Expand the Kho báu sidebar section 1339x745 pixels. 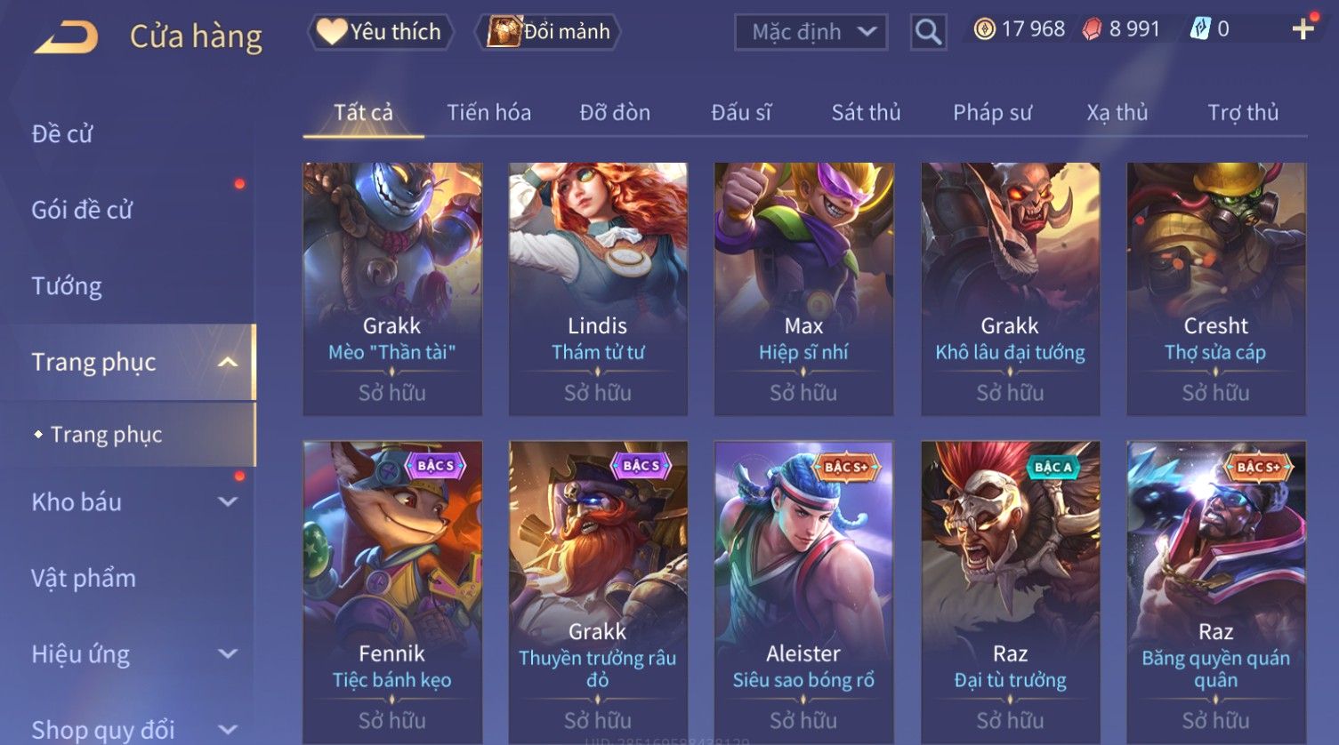(228, 501)
